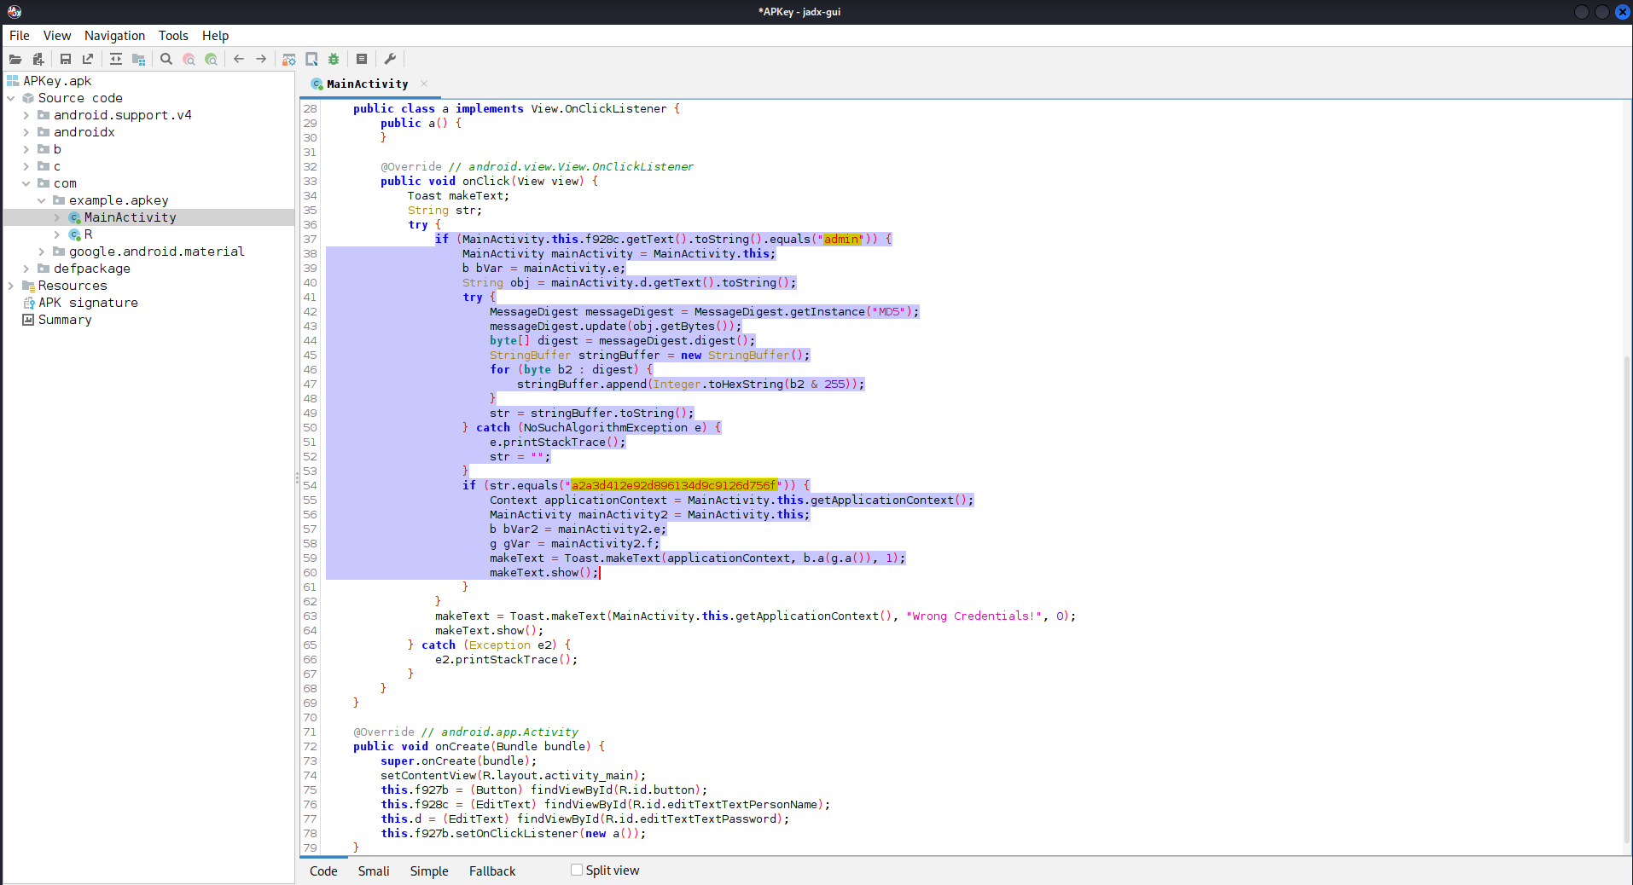Click the pink class search icon
This screenshot has width=1633, height=885.
(x=189, y=59)
